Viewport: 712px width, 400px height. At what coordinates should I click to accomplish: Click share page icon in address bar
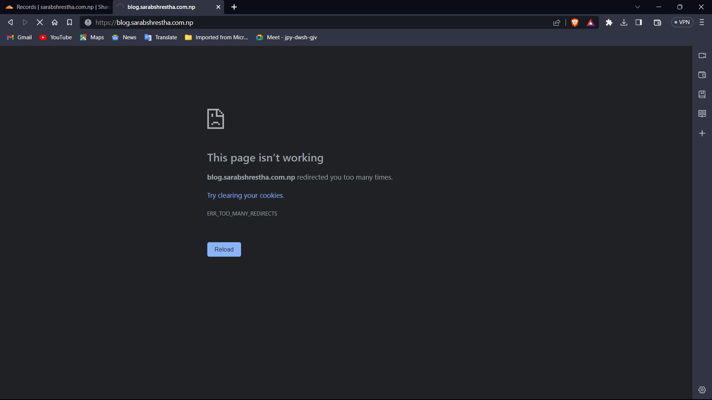(557, 23)
